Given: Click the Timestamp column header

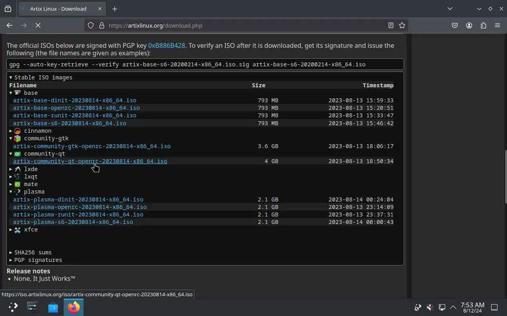Looking at the screenshot, I should (378, 85).
